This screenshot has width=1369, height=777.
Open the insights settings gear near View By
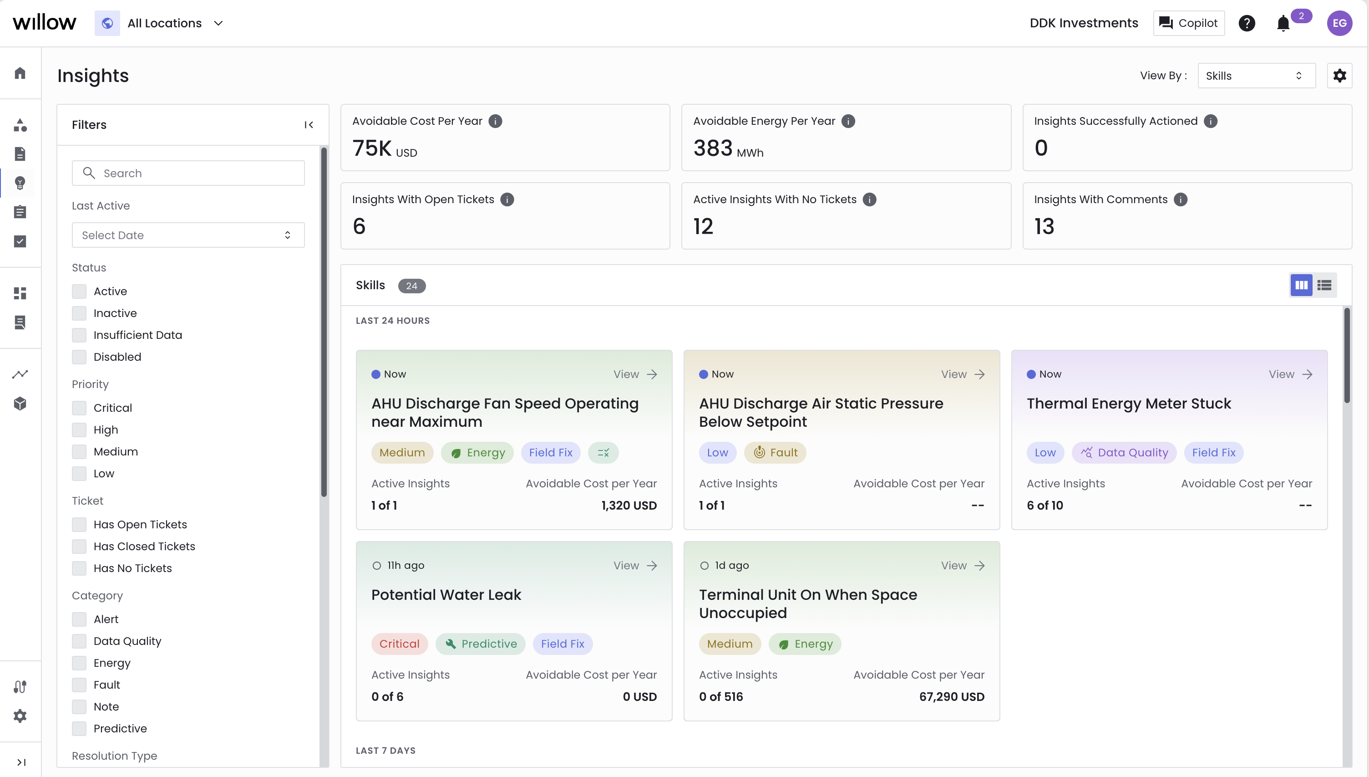[x=1340, y=76]
